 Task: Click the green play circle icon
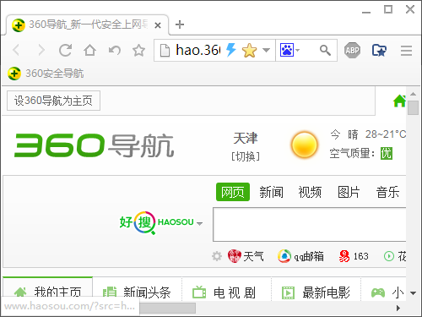click(389, 256)
